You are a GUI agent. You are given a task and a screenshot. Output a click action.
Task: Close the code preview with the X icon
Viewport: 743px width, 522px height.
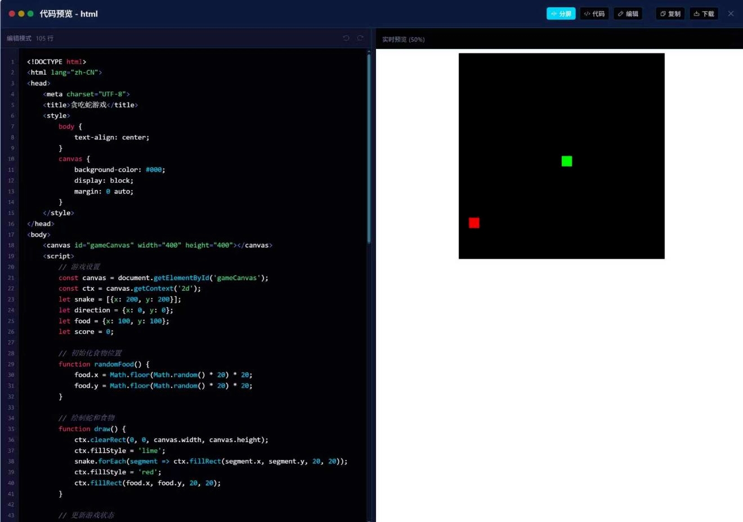[x=731, y=13]
